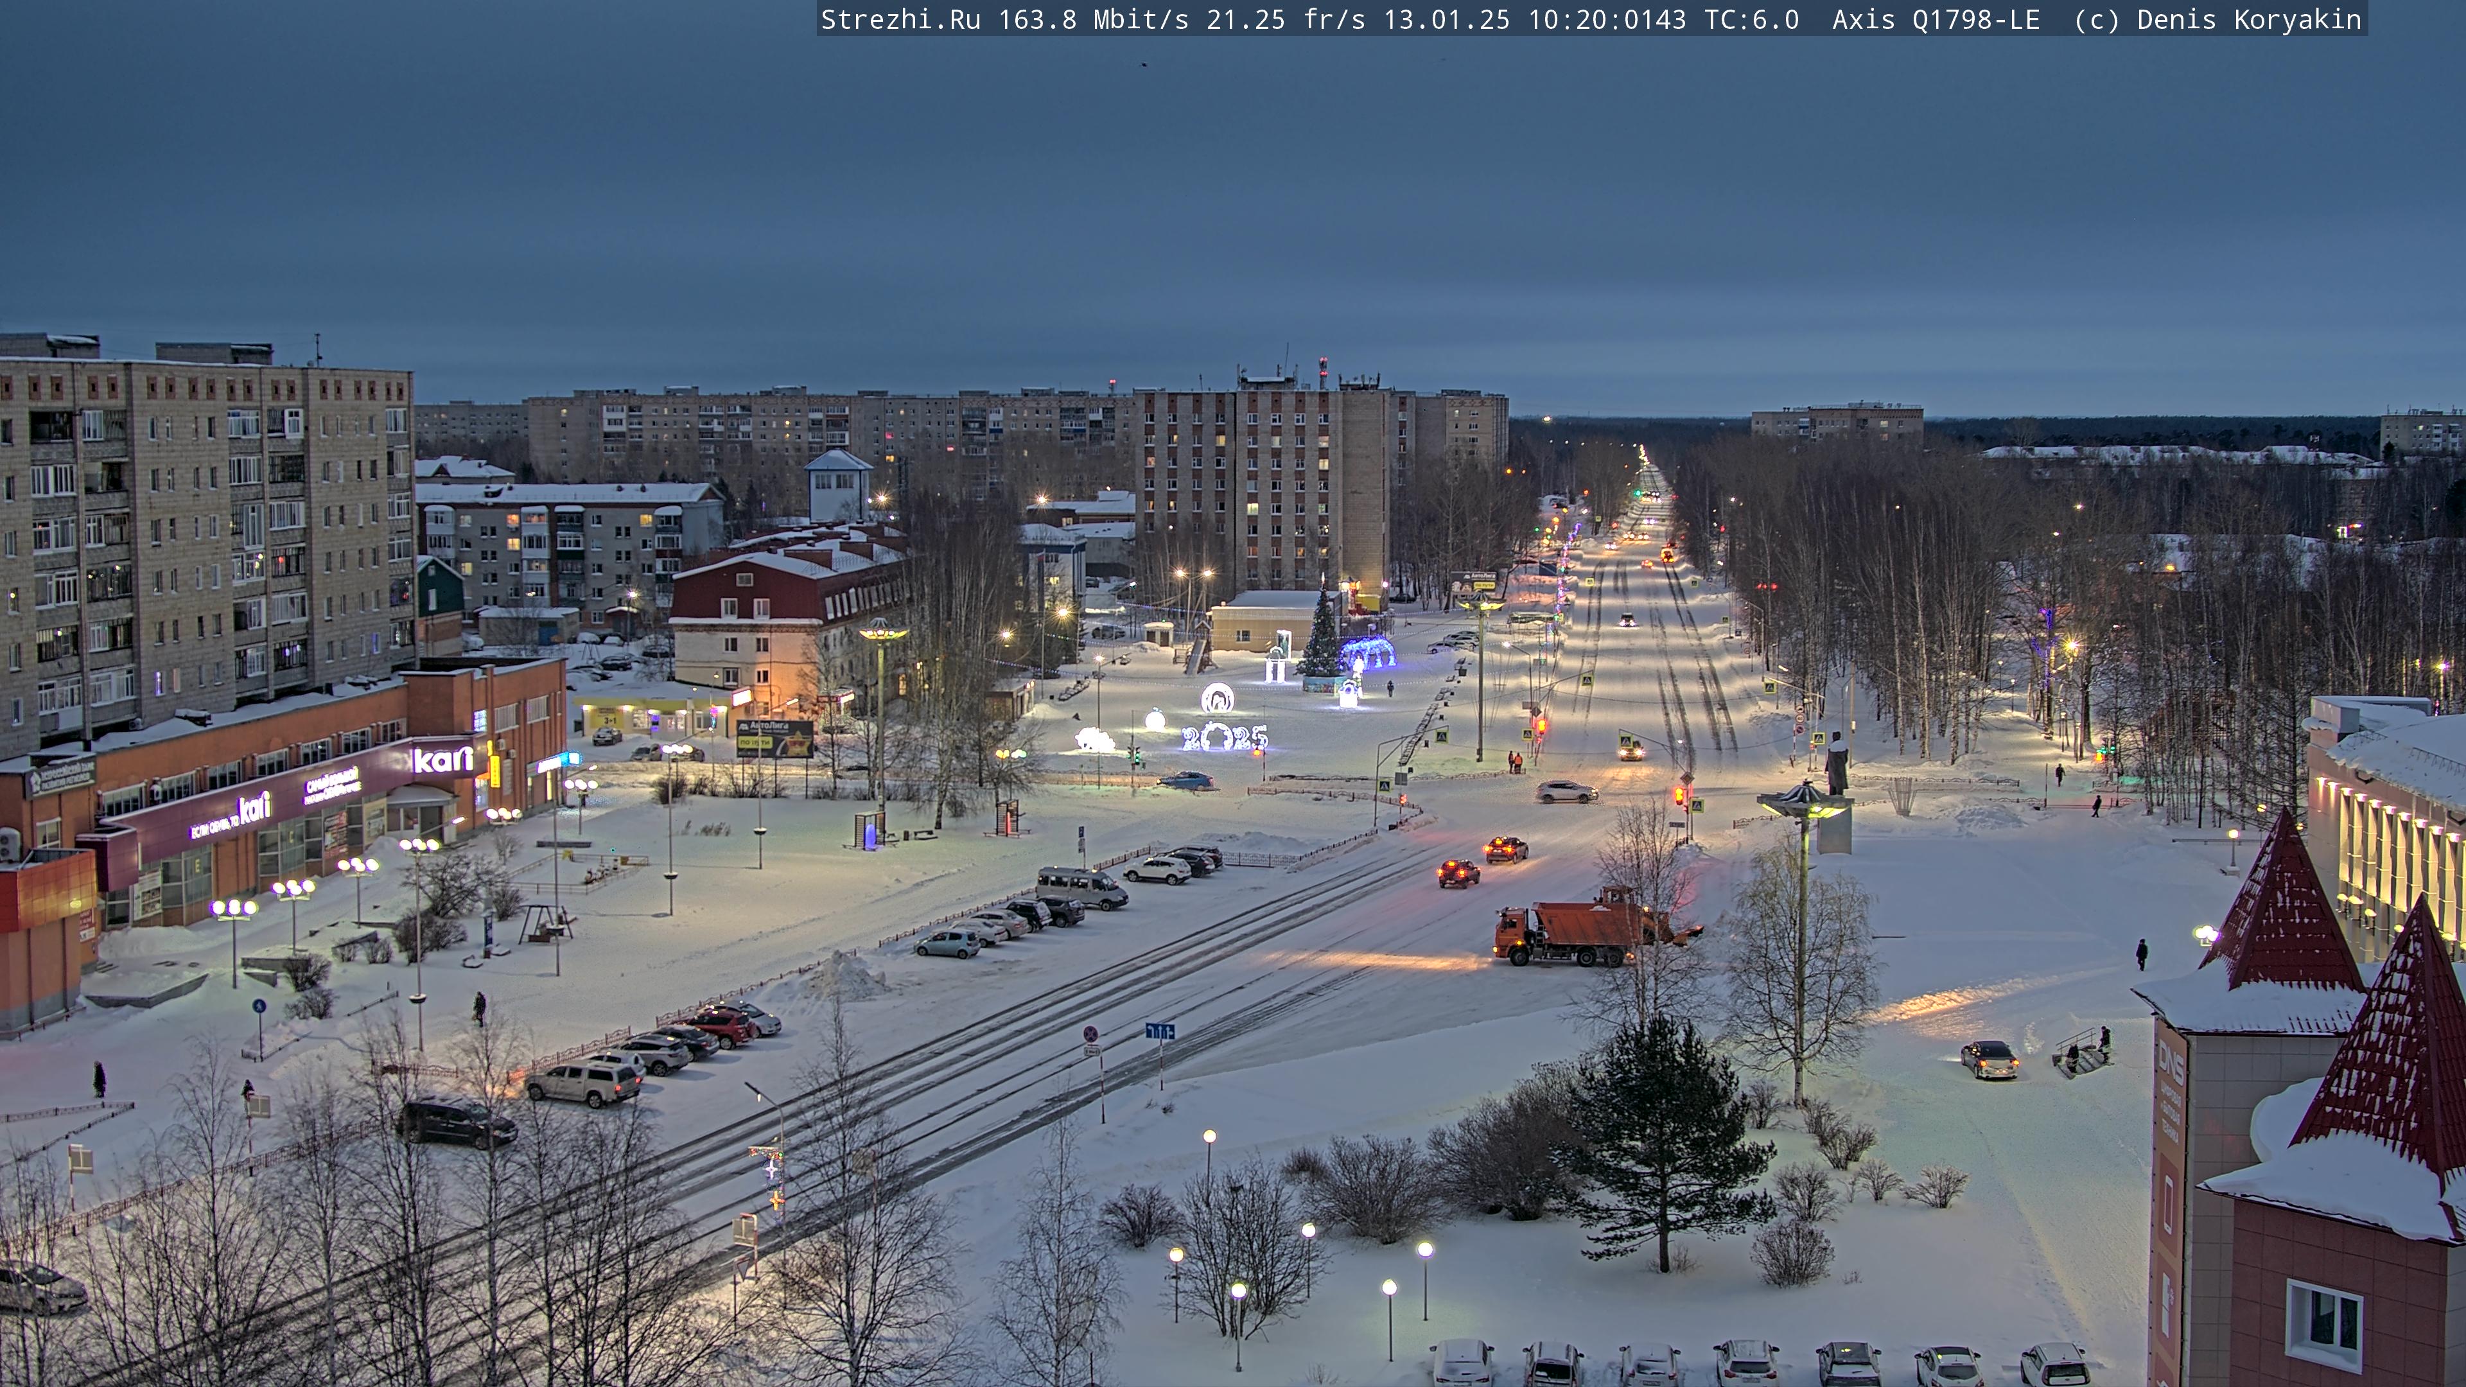Screen dimensions: 2466x1387
Task: Select the 163.8 Mbit/s bitrate readout
Action: coord(1093,20)
